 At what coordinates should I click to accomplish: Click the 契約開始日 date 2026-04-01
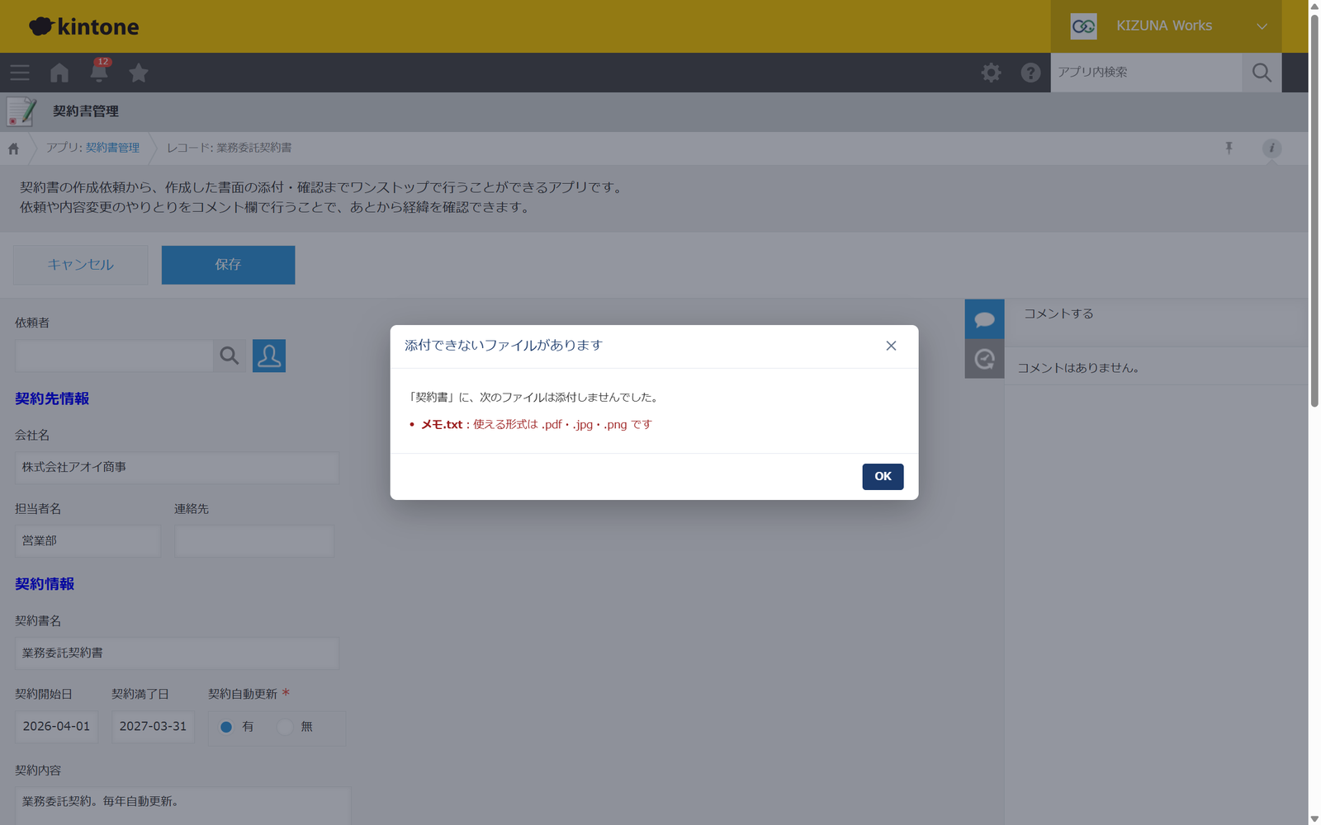pyautogui.click(x=56, y=727)
